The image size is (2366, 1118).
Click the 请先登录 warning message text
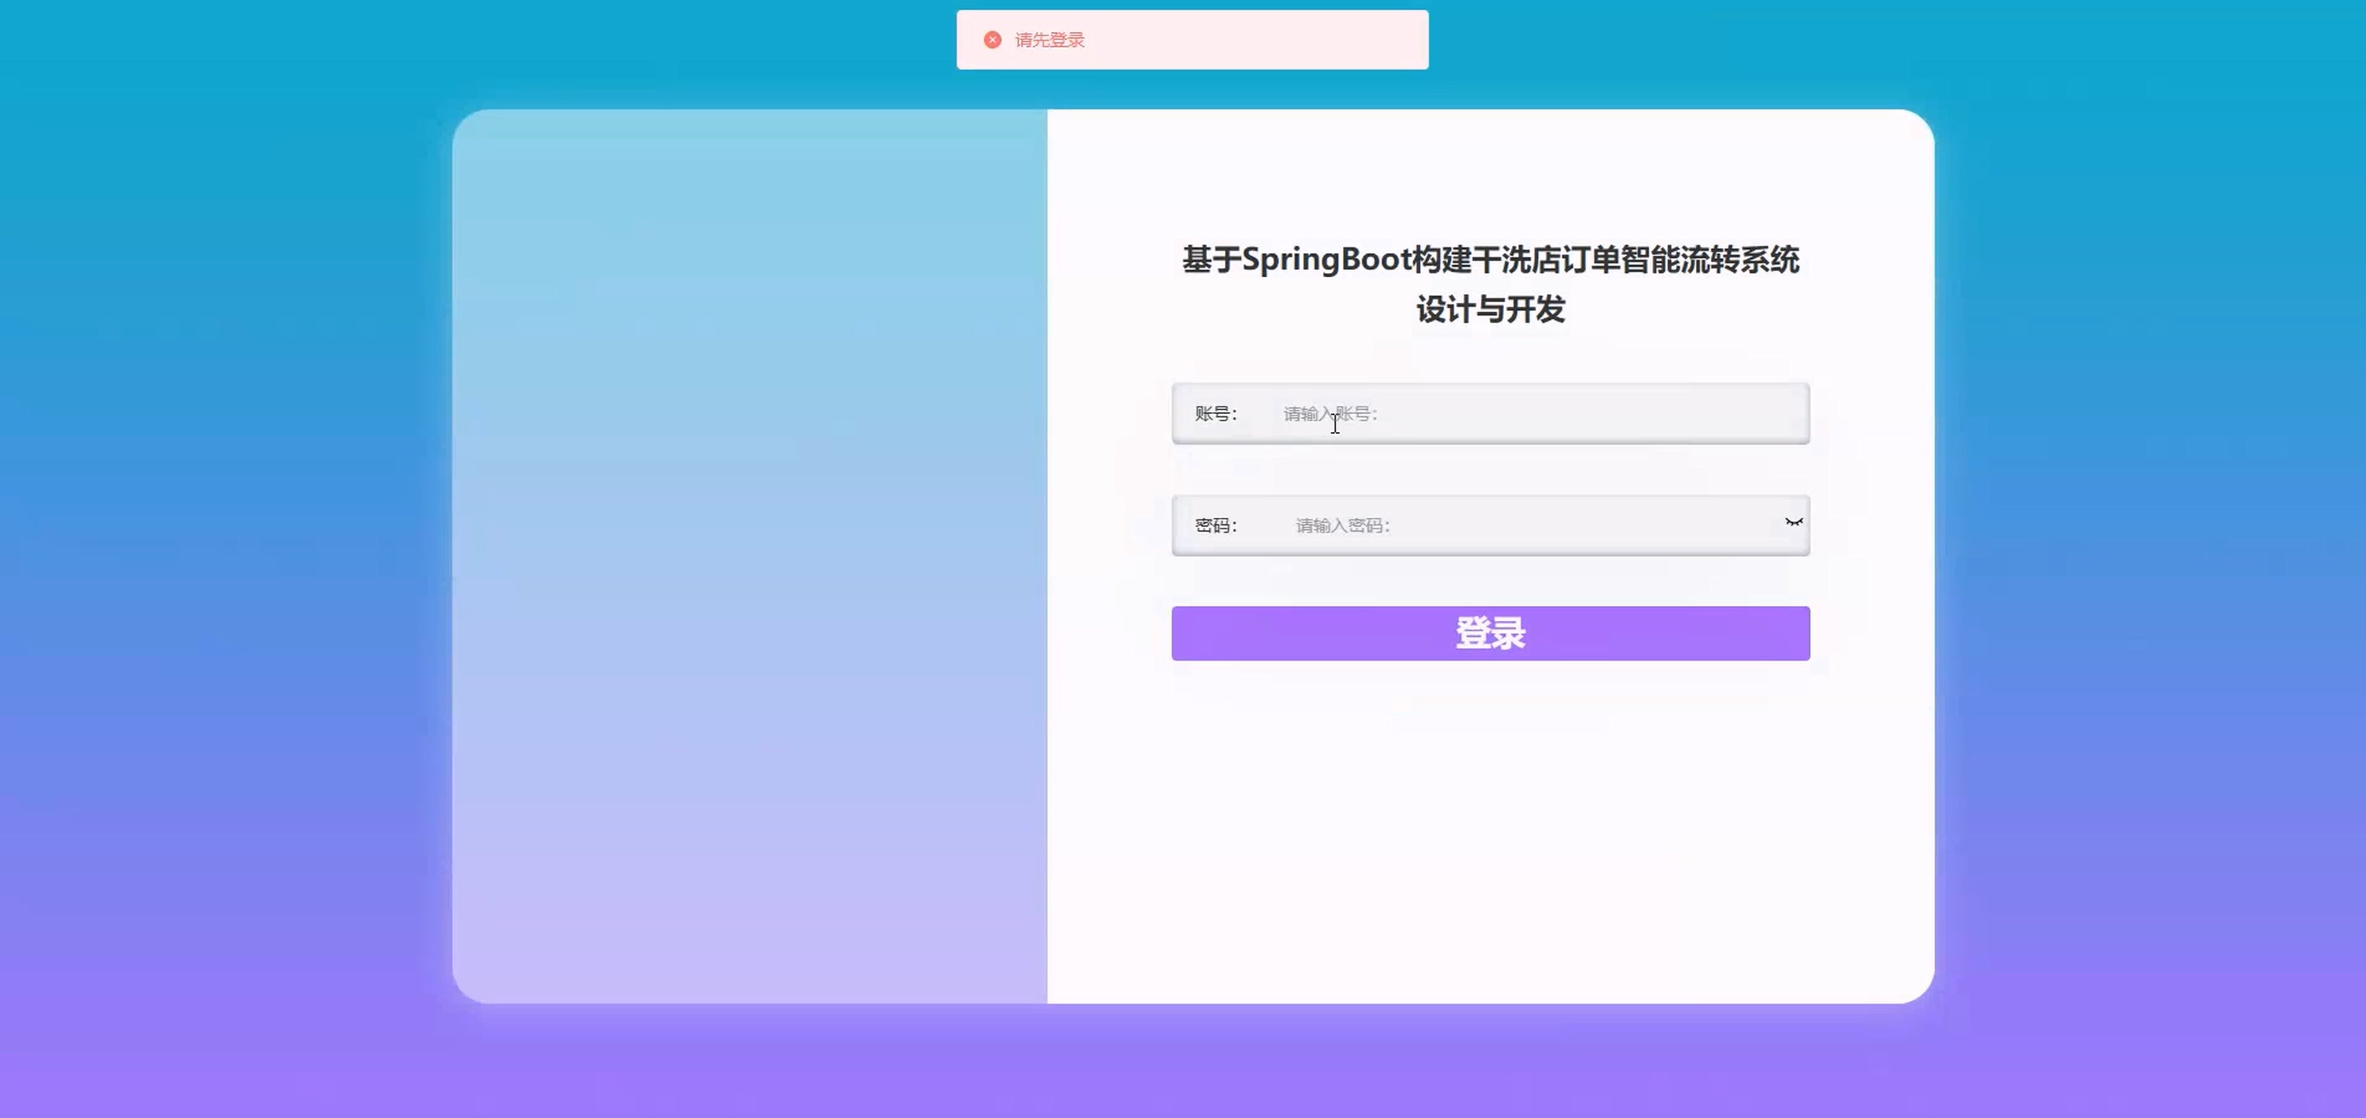[1049, 40]
